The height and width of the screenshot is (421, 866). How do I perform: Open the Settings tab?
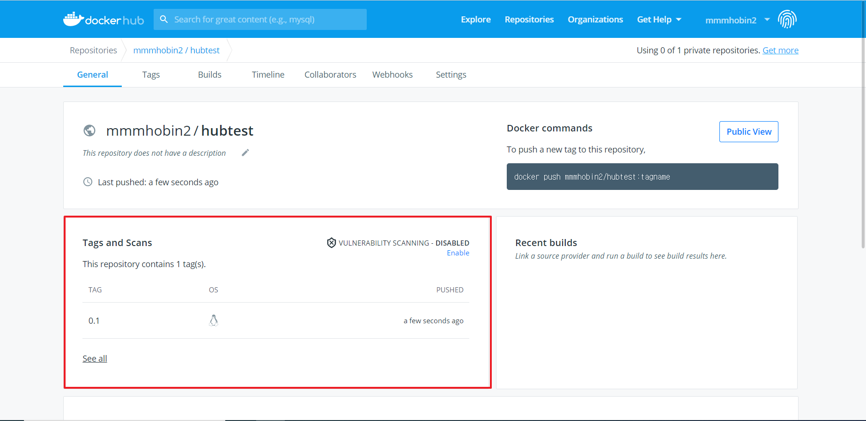451,74
